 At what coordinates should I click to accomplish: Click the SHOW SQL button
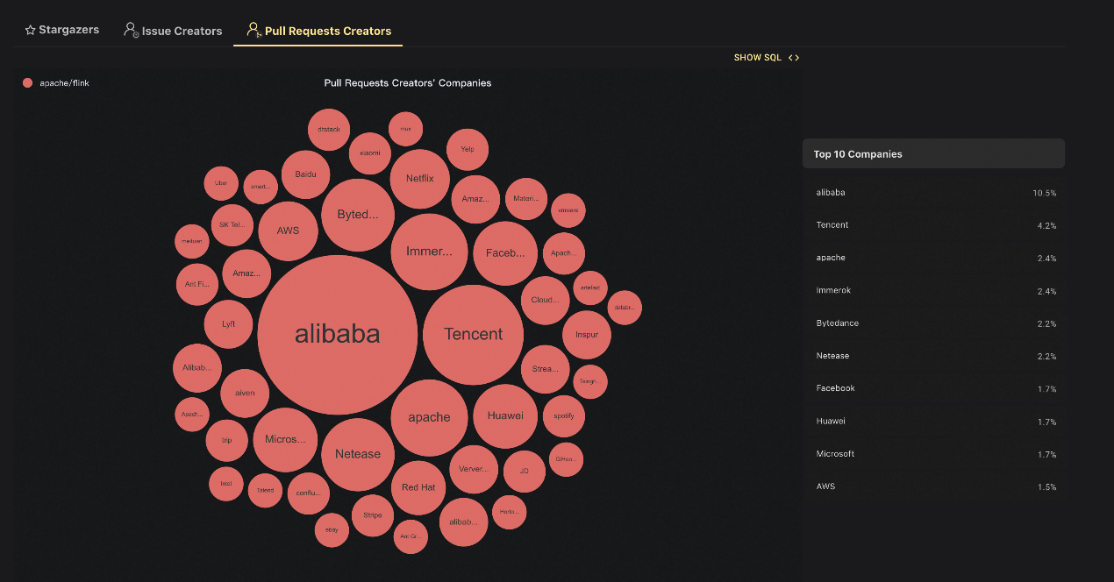click(x=767, y=58)
